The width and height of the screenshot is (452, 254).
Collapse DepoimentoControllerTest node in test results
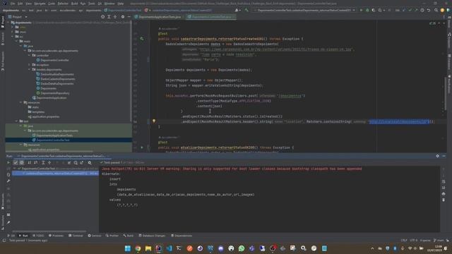[x=15, y=169]
